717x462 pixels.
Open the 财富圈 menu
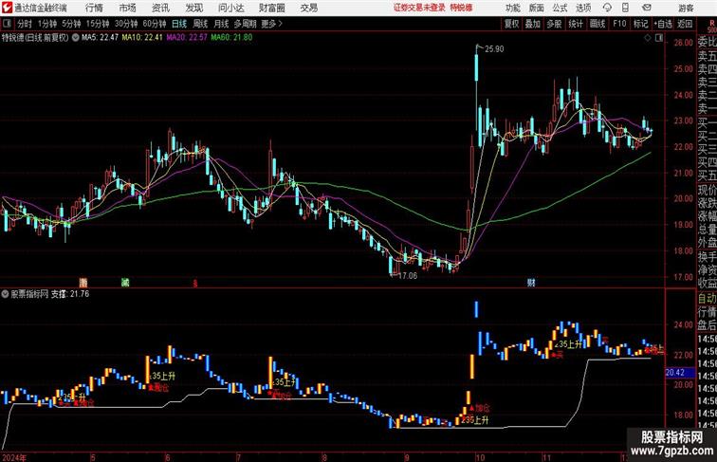point(271,8)
